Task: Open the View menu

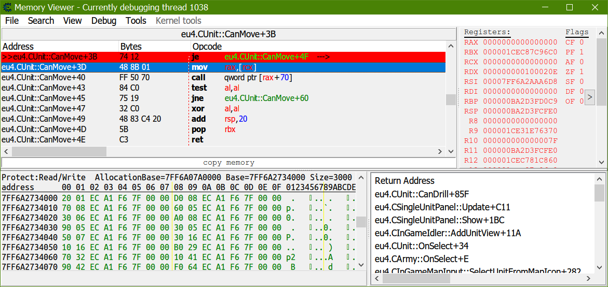Action: coord(73,21)
